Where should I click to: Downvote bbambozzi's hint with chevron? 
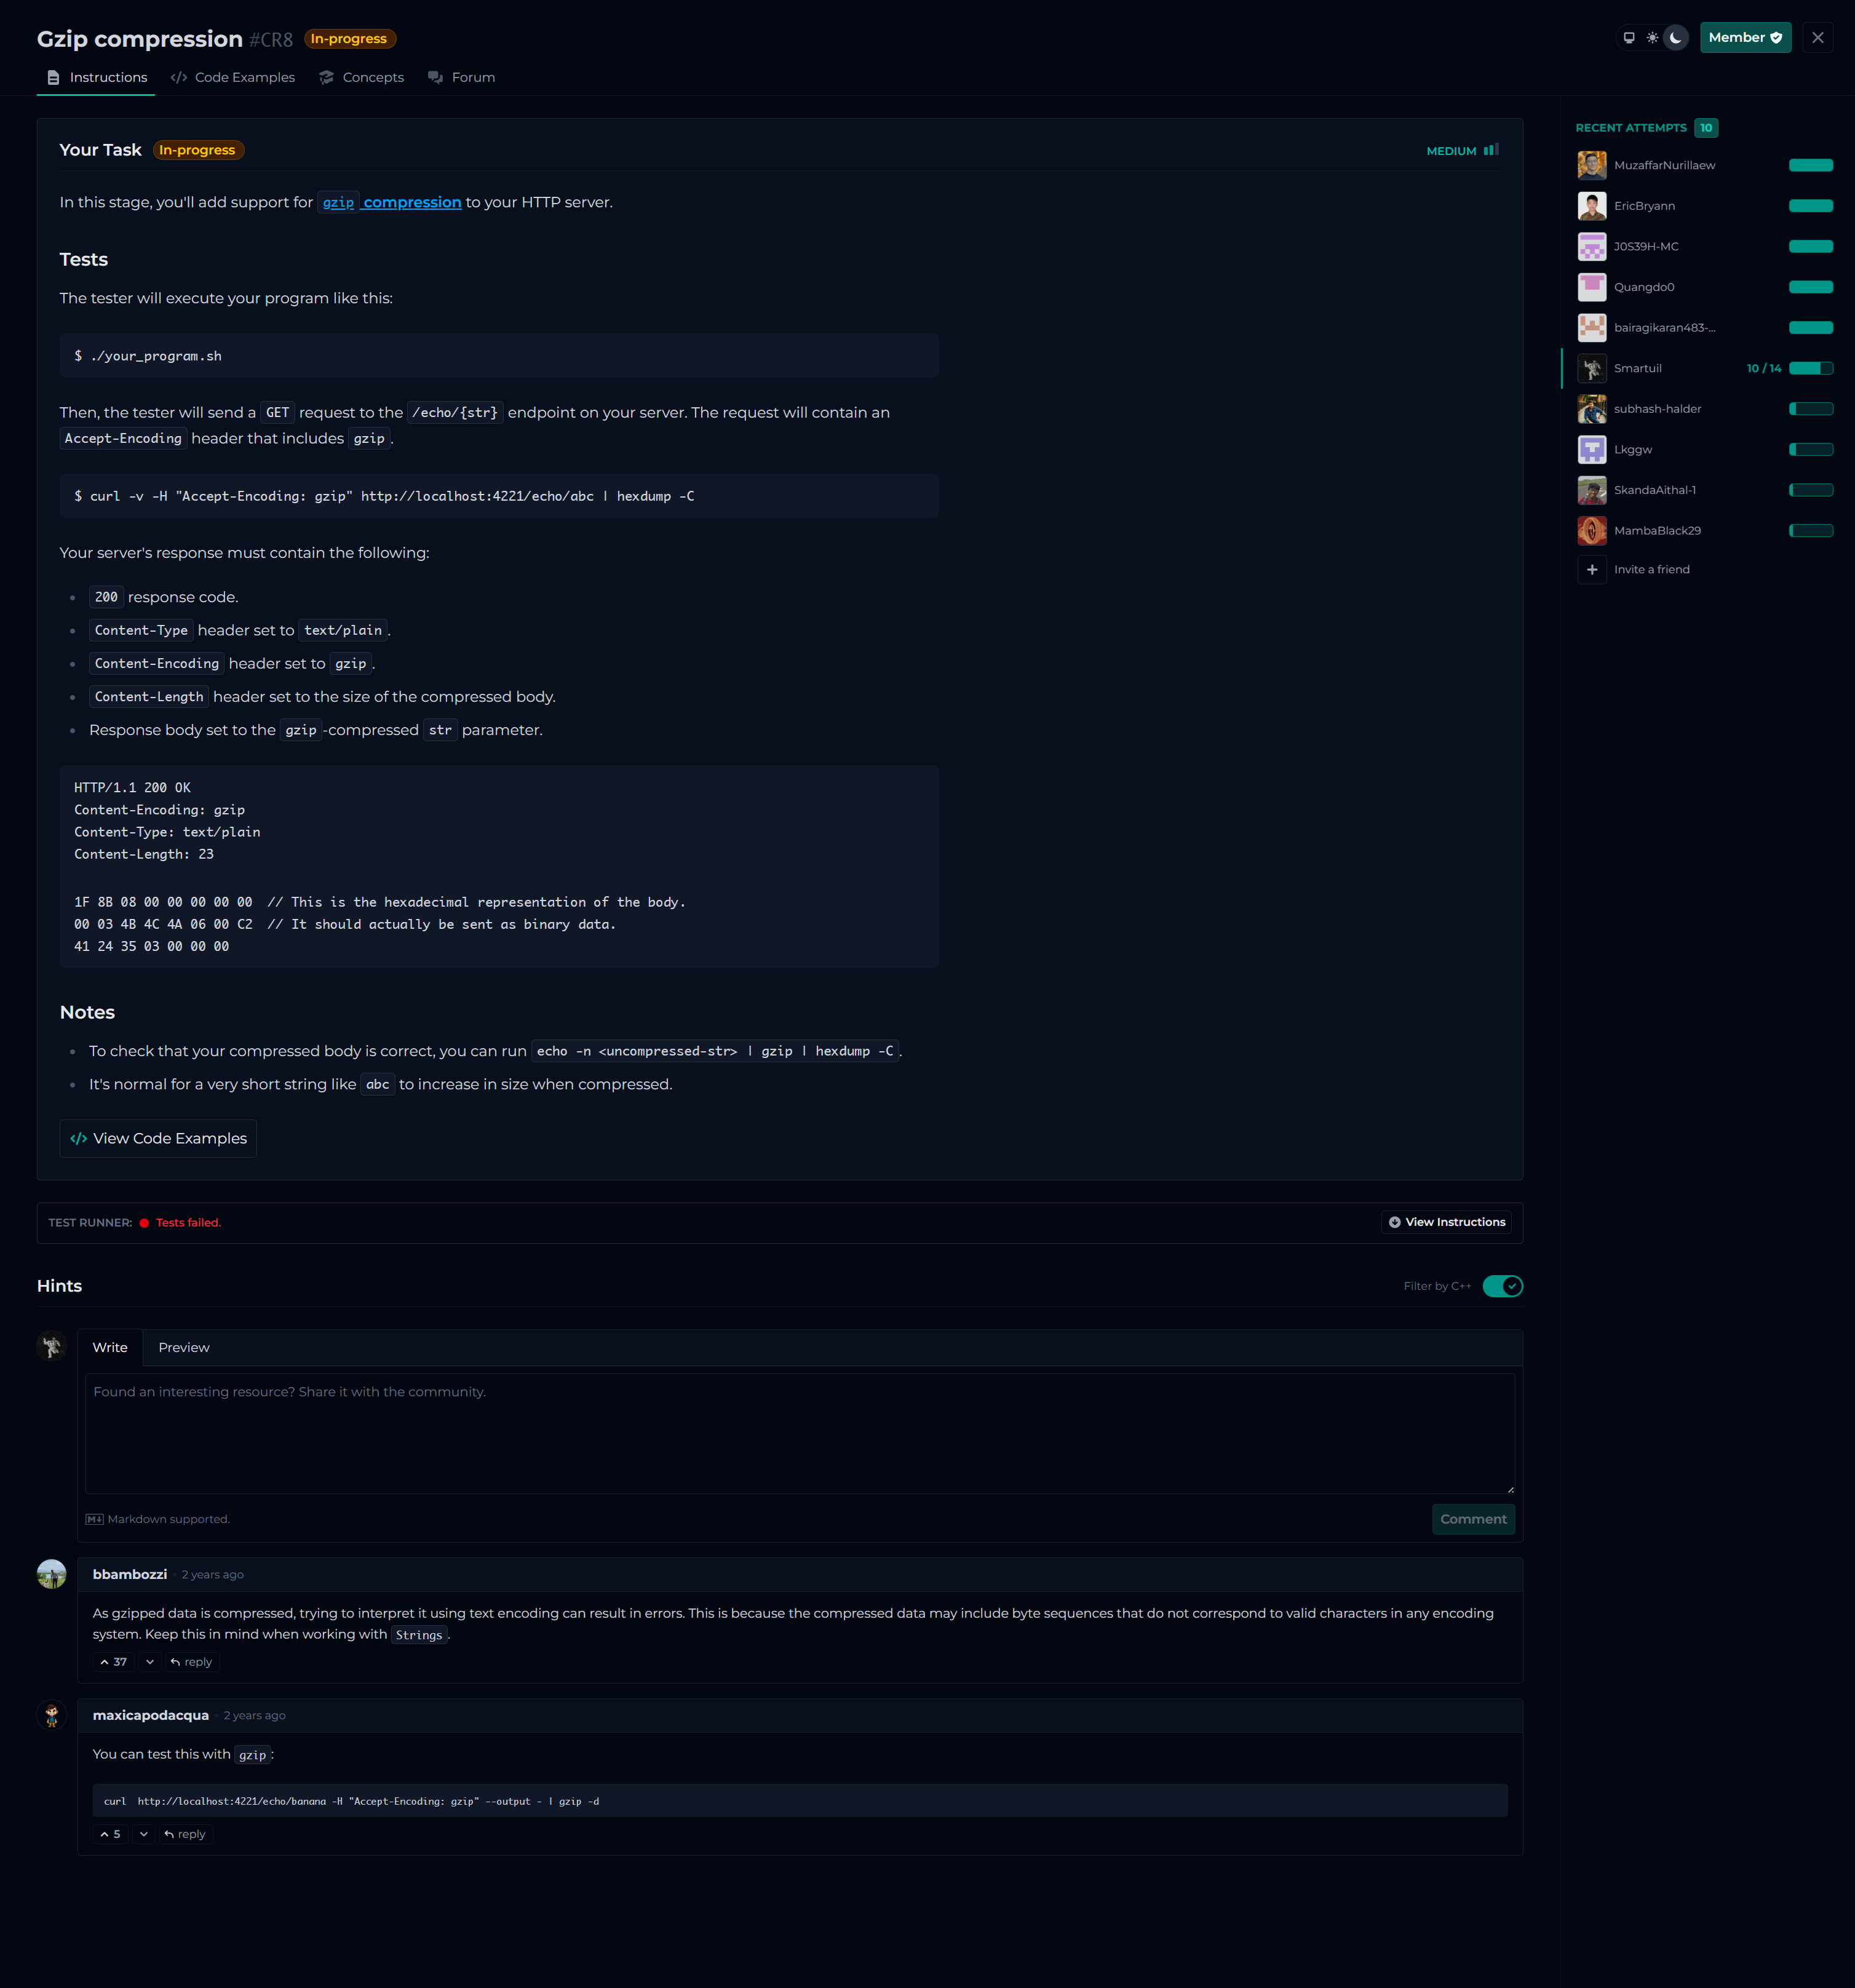(x=150, y=1662)
